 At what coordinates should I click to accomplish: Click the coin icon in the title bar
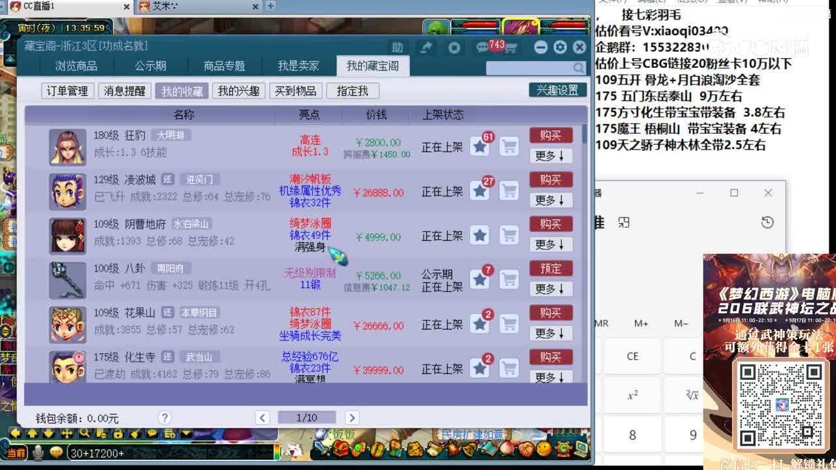click(454, 48)
